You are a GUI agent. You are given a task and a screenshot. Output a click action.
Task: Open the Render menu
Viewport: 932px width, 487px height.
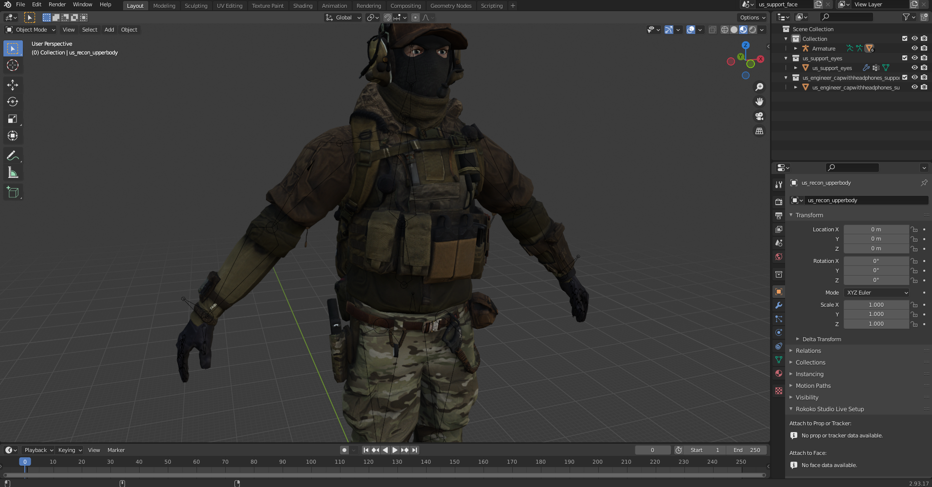click(x=57, y=4)
